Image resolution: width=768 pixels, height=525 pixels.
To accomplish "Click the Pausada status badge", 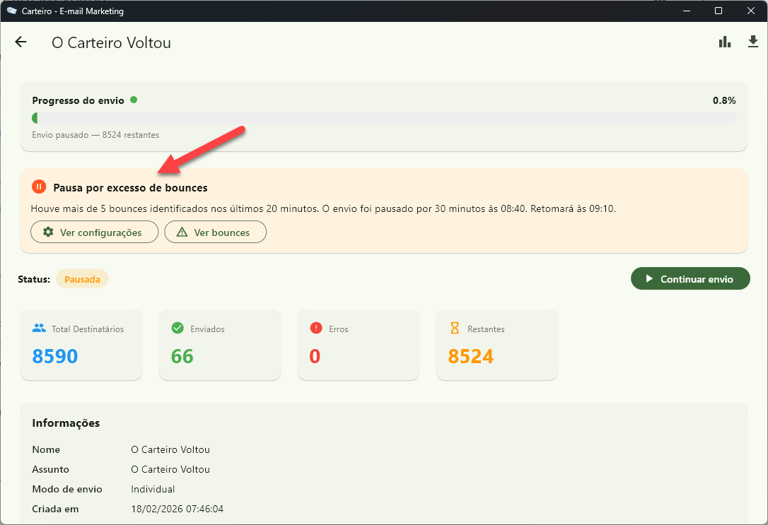I will point(82,279).
